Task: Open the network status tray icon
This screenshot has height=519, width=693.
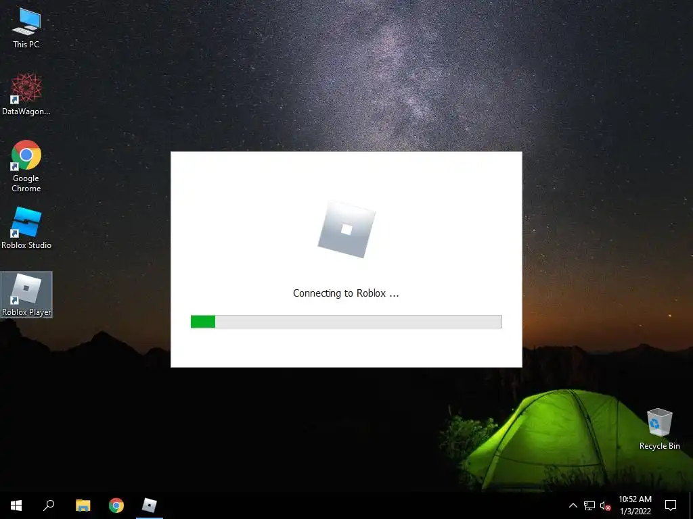Action: tap(589, 505)
